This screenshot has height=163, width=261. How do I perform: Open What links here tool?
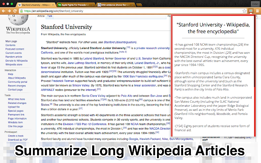[16, 99]
